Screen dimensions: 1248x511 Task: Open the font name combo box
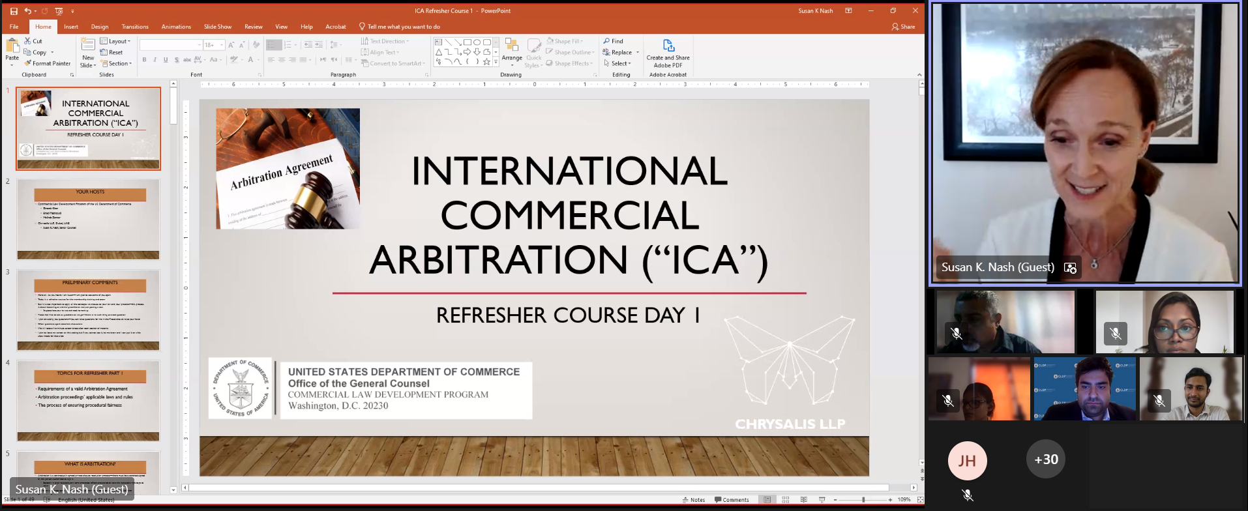click(x=171, y=45)
